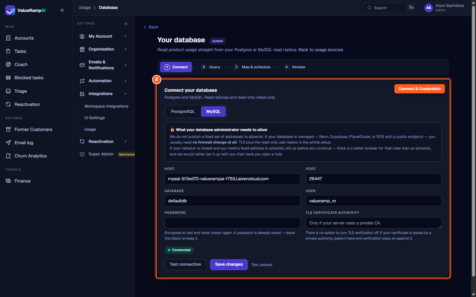This screenshot has width=476, height=297.
Task: Click the Test passed status text
Action: point(262,265)
